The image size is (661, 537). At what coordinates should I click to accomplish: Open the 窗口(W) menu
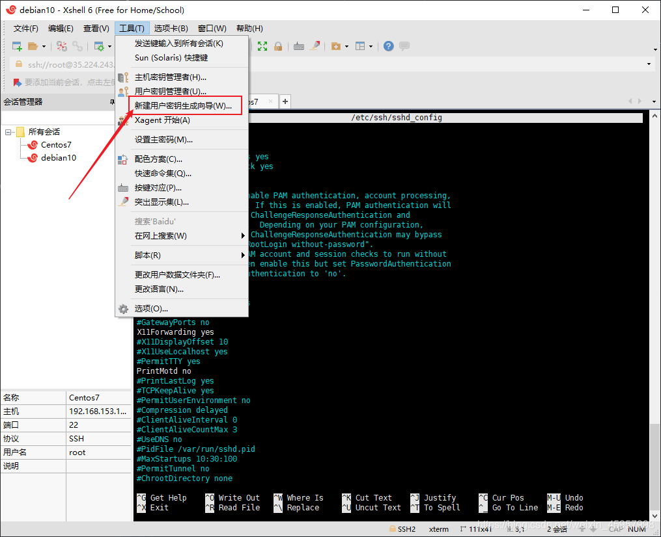coord(212,28)
